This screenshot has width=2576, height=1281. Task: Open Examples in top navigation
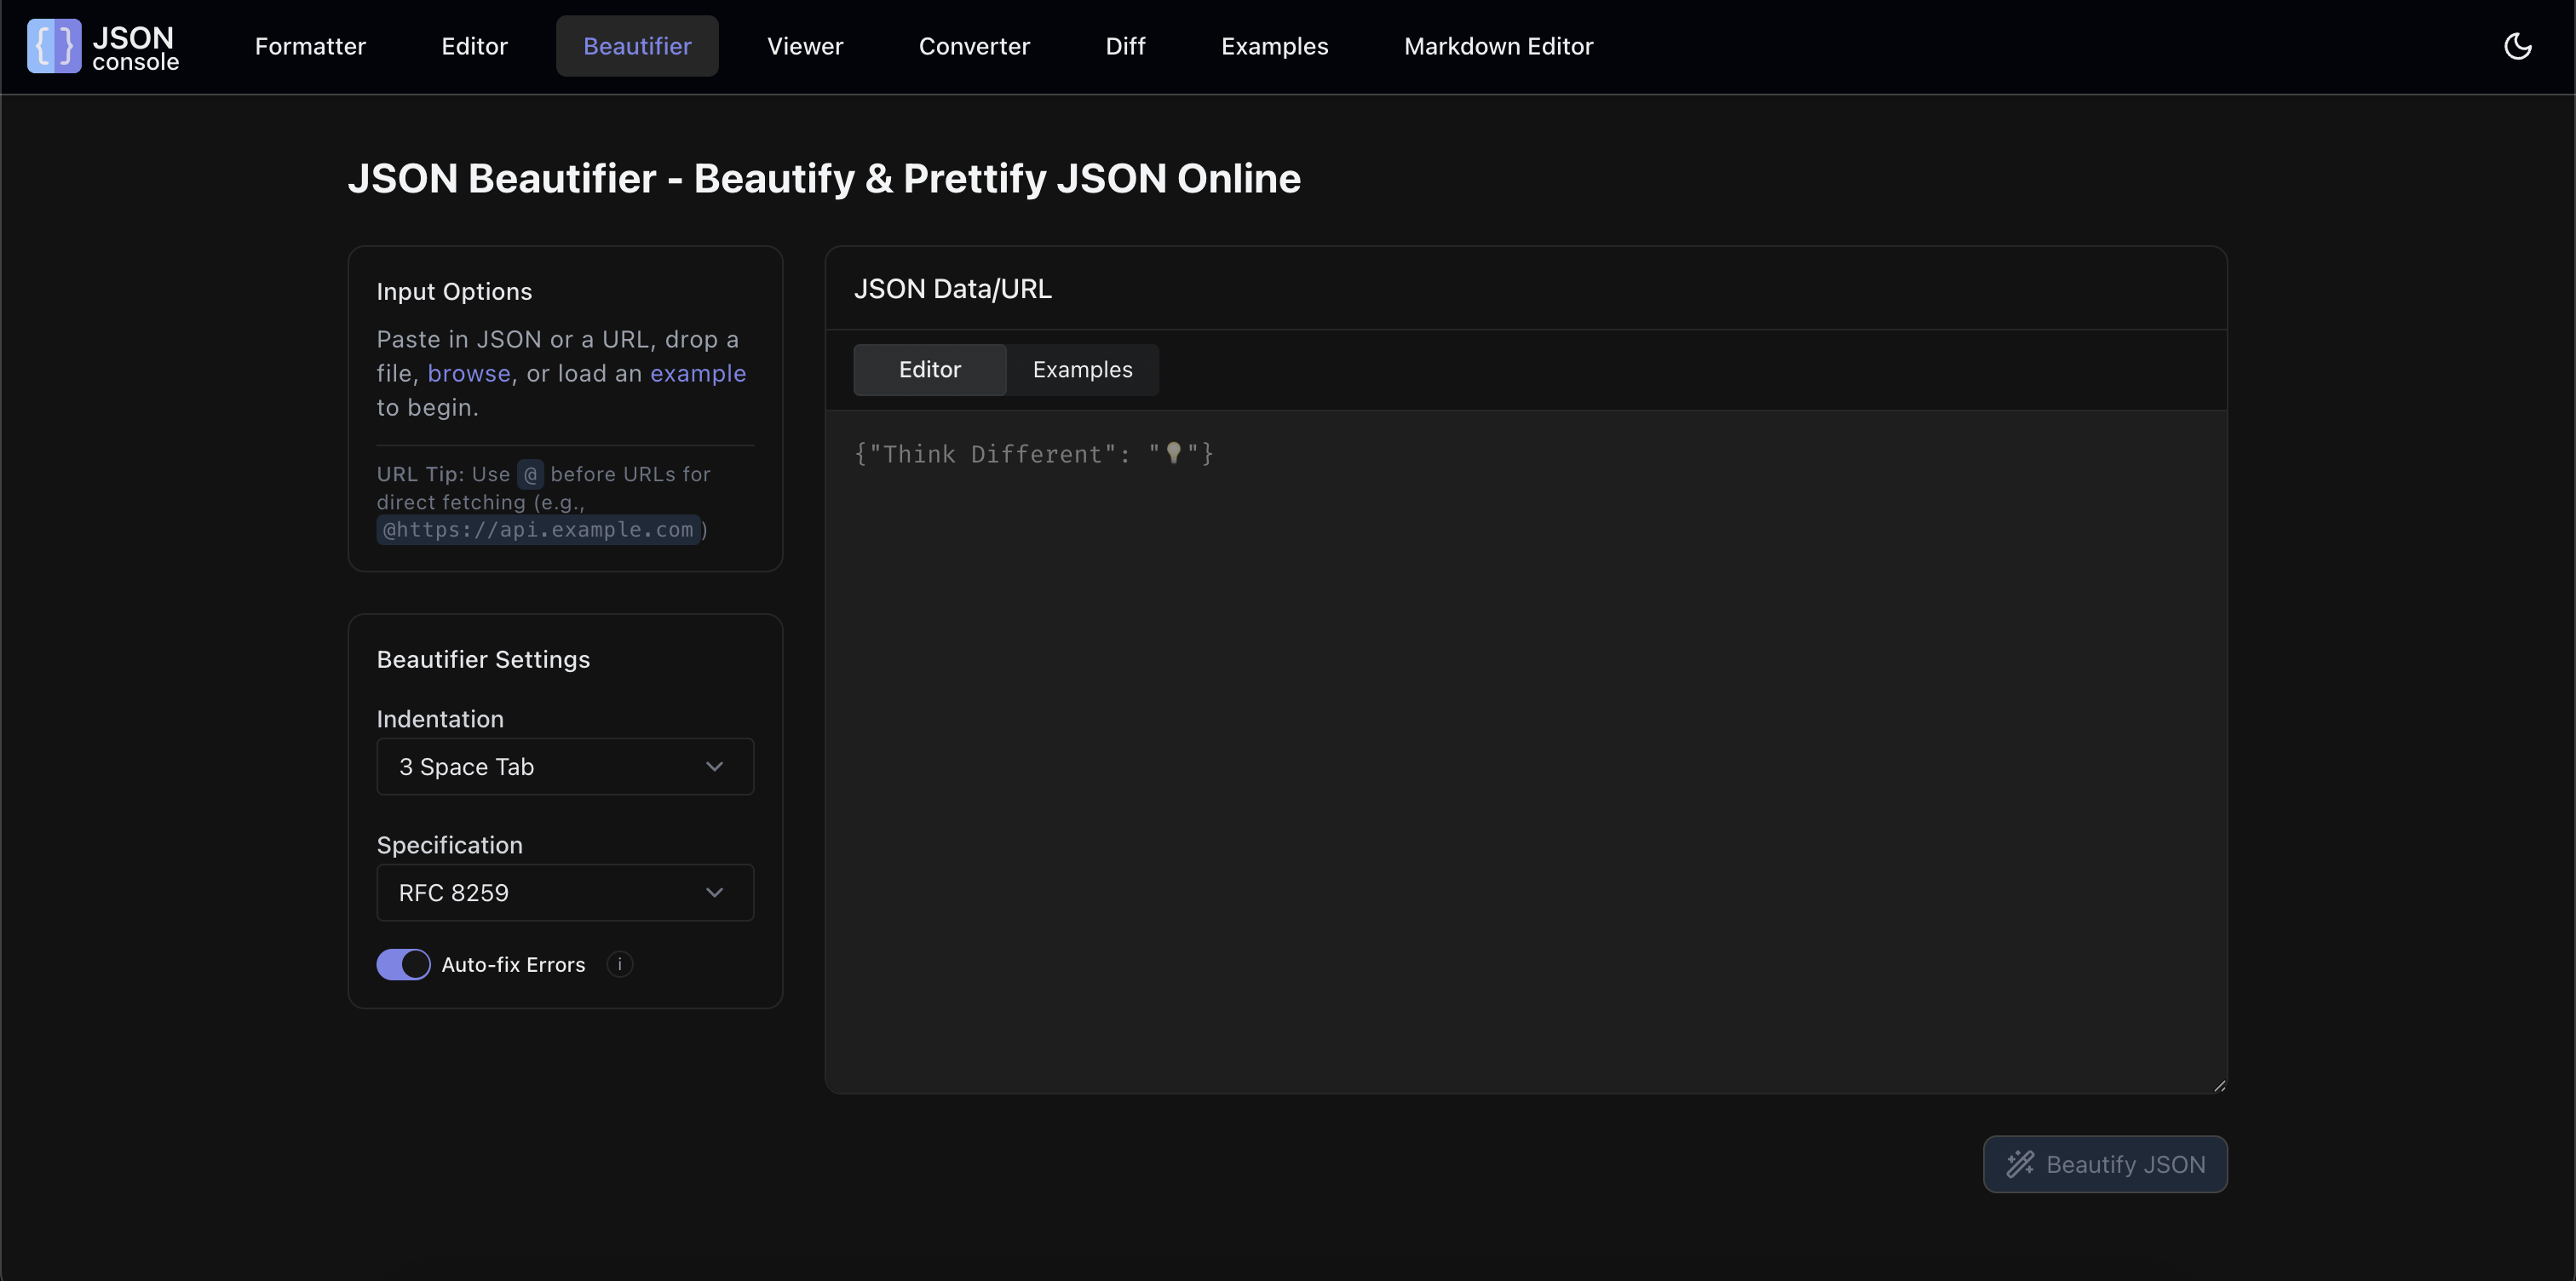1274,46
